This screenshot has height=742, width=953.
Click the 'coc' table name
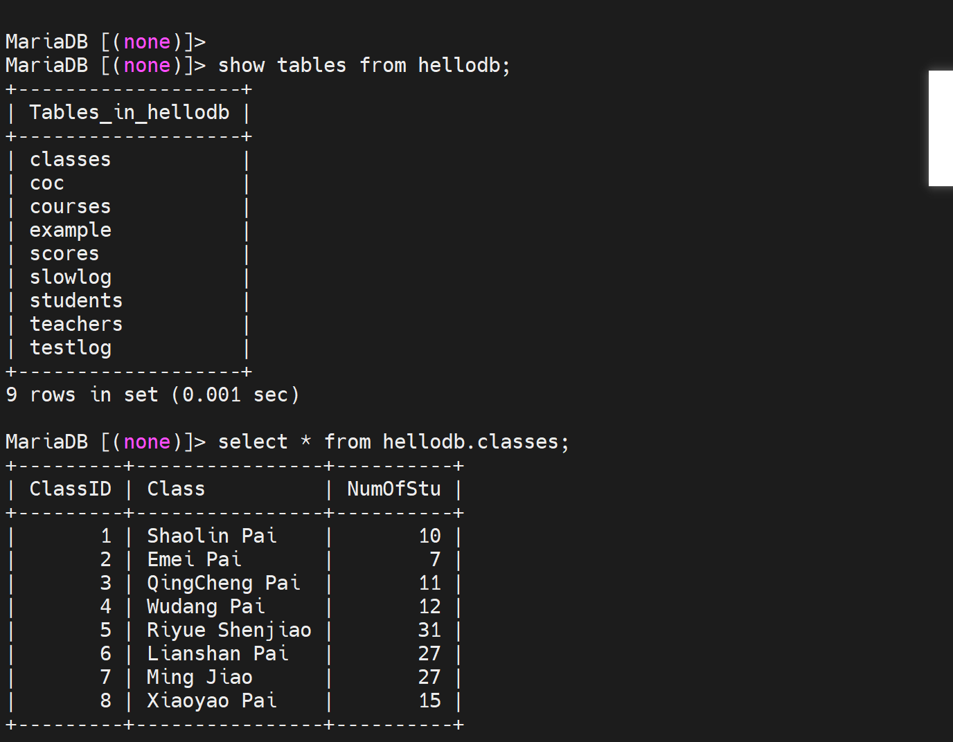47,183
